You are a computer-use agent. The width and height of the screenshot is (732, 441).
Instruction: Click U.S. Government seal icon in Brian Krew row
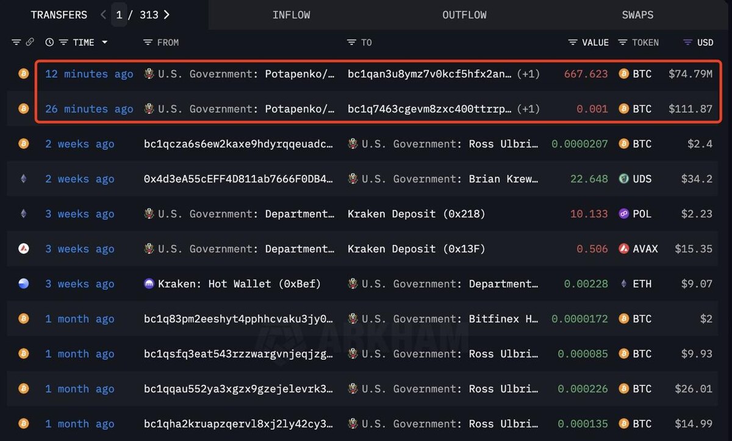[x=353, y=179]
